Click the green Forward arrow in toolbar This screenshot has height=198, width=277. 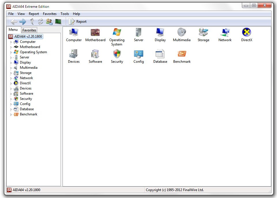[x=23, y=22]
